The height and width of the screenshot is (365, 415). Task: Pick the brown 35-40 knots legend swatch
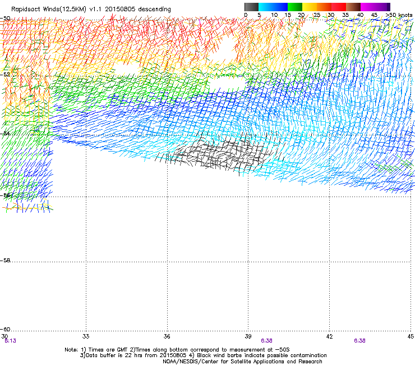pos(353,7)
